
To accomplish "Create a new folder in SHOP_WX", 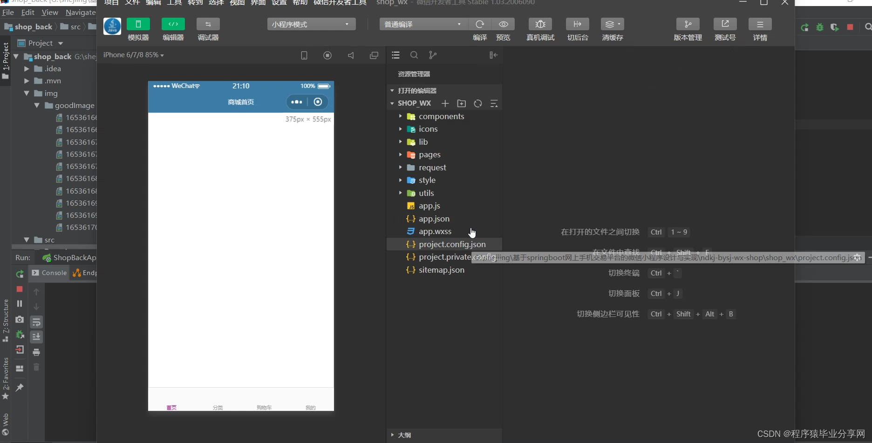I will coord(462,103).
